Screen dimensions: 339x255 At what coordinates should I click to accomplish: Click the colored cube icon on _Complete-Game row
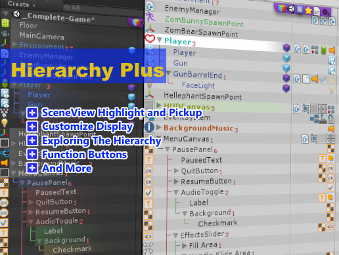coord(136,22)
